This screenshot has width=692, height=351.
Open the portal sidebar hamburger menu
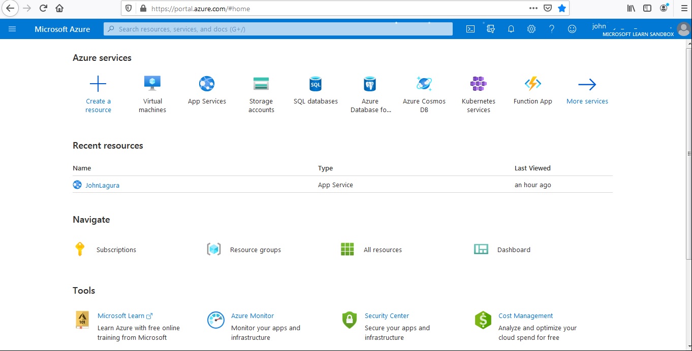12,29
